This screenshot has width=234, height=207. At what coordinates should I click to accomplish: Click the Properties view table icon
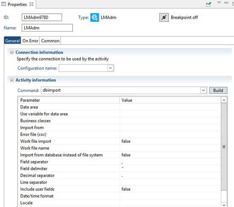(x=3, y=4)
